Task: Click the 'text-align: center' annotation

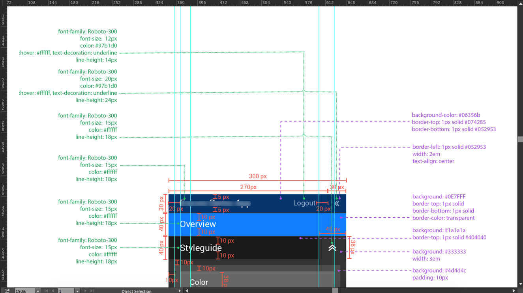Action: click(x=433, y=161)
